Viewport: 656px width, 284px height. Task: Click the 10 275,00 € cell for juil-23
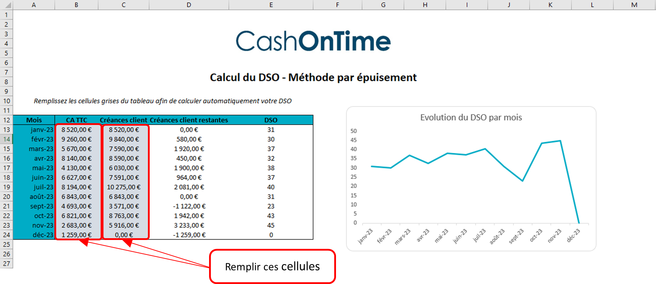pos(124,187)
